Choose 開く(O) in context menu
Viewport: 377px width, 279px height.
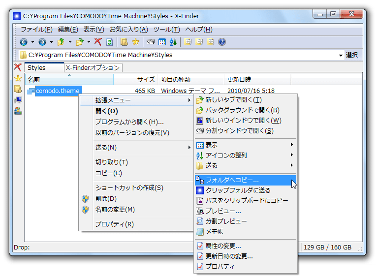tap(136, 111)
